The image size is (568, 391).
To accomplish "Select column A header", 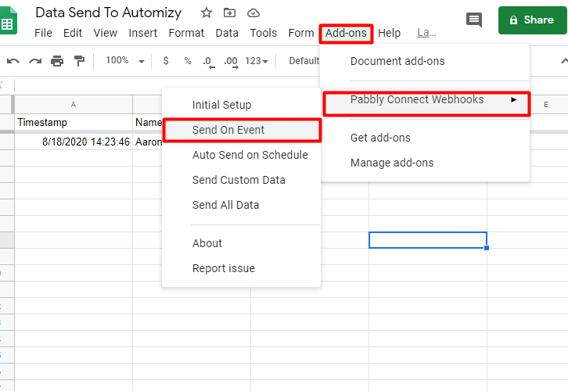I will [74, 105].
